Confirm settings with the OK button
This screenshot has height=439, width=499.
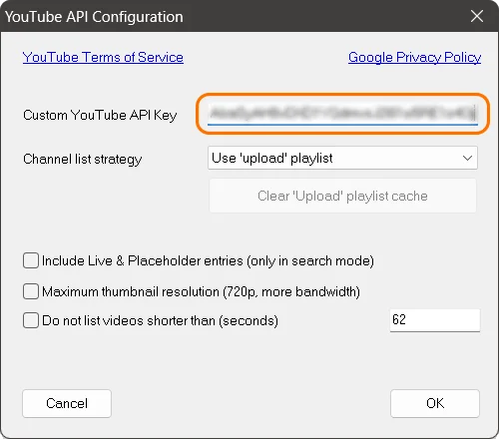435,403
